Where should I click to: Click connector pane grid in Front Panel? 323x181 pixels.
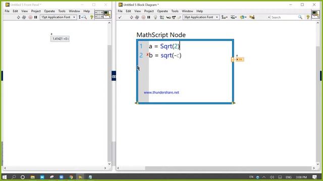pos(99,15)
